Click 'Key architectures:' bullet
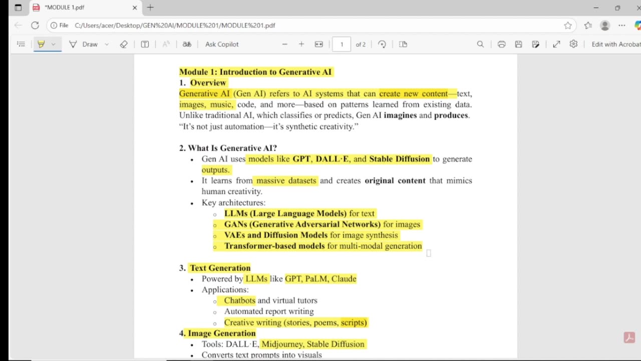 [233, 203]
